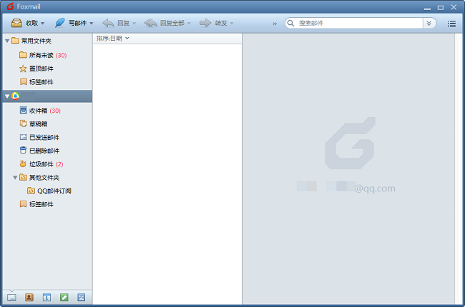The image size is (465, 307).
Task: Open the 转发 dropdown arrow
Action: 232,24
